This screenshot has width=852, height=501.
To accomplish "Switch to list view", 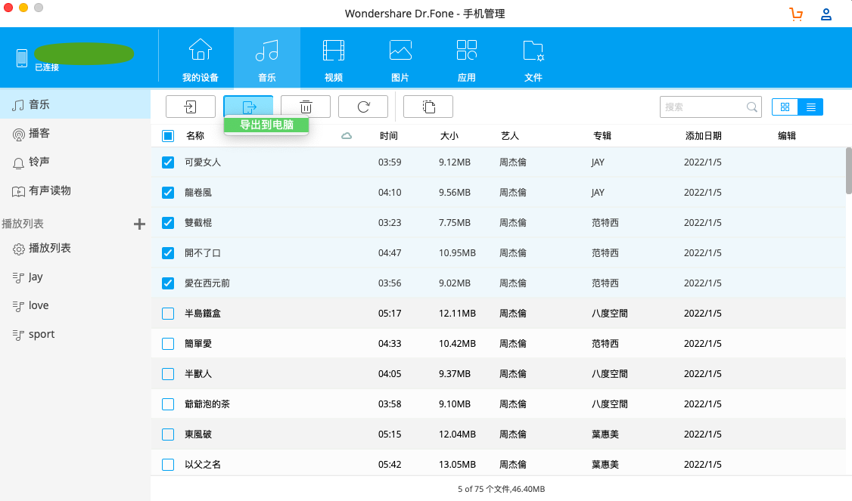I will (810, 107).
